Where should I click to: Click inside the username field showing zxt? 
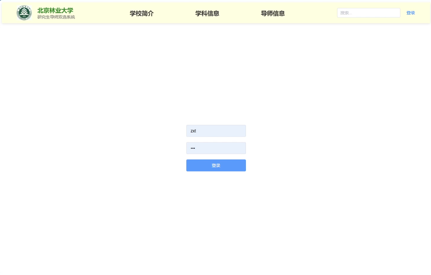[x=216, y=131]
